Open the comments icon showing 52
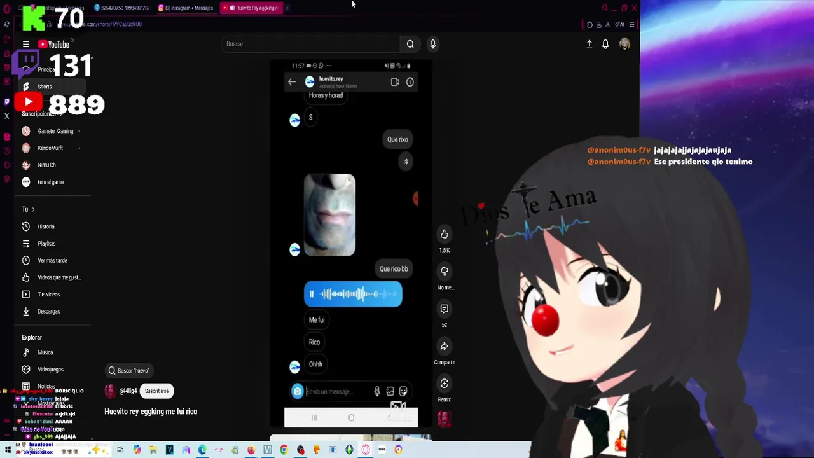 pyautogui.click(x=444, y=309)
